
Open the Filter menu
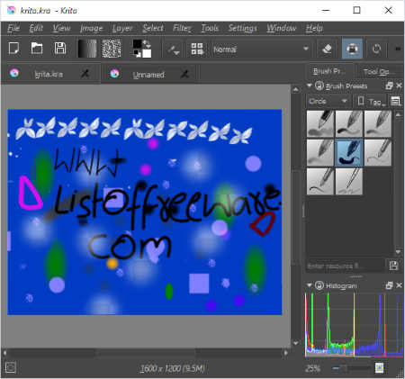pyautogui.click(x=182, y=28)
